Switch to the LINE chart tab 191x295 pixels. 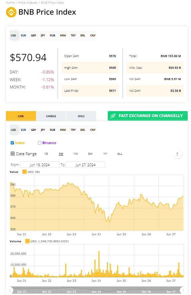pos(21,116)
